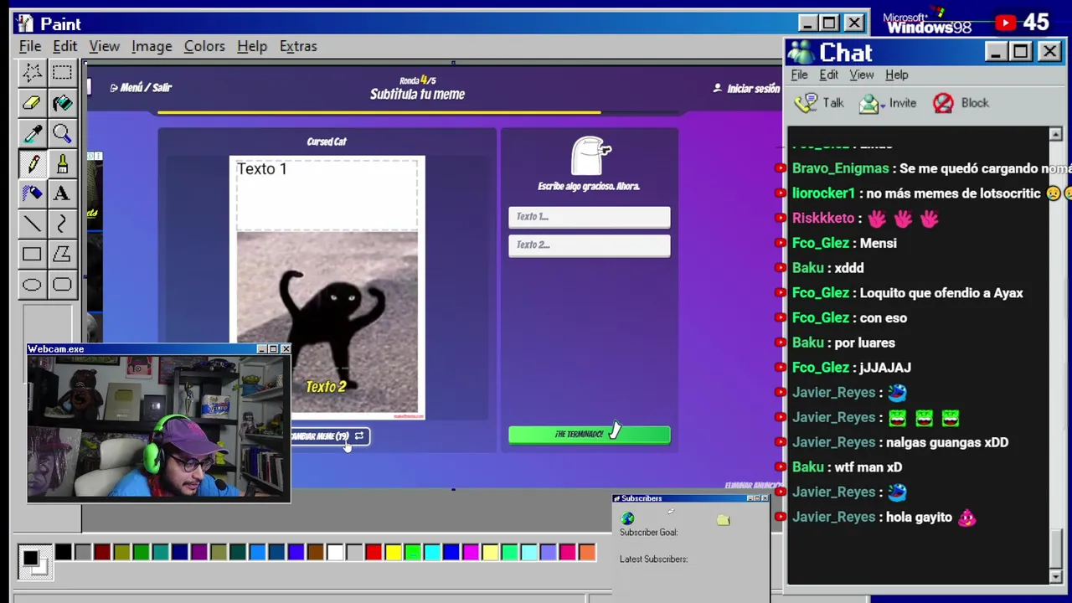Pick the Rectangle shape tool
Image resolution: width=1072 pixels, height=603 pixels.
(32, 254)
